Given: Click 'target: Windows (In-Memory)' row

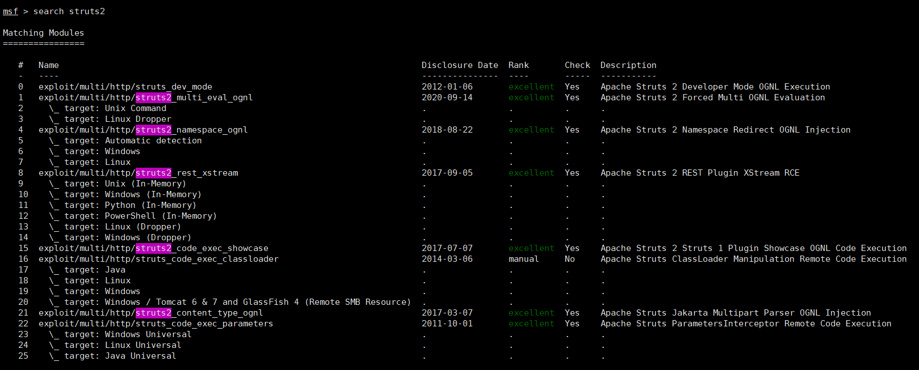Looking at the screenshot, I should click(125, 194).
